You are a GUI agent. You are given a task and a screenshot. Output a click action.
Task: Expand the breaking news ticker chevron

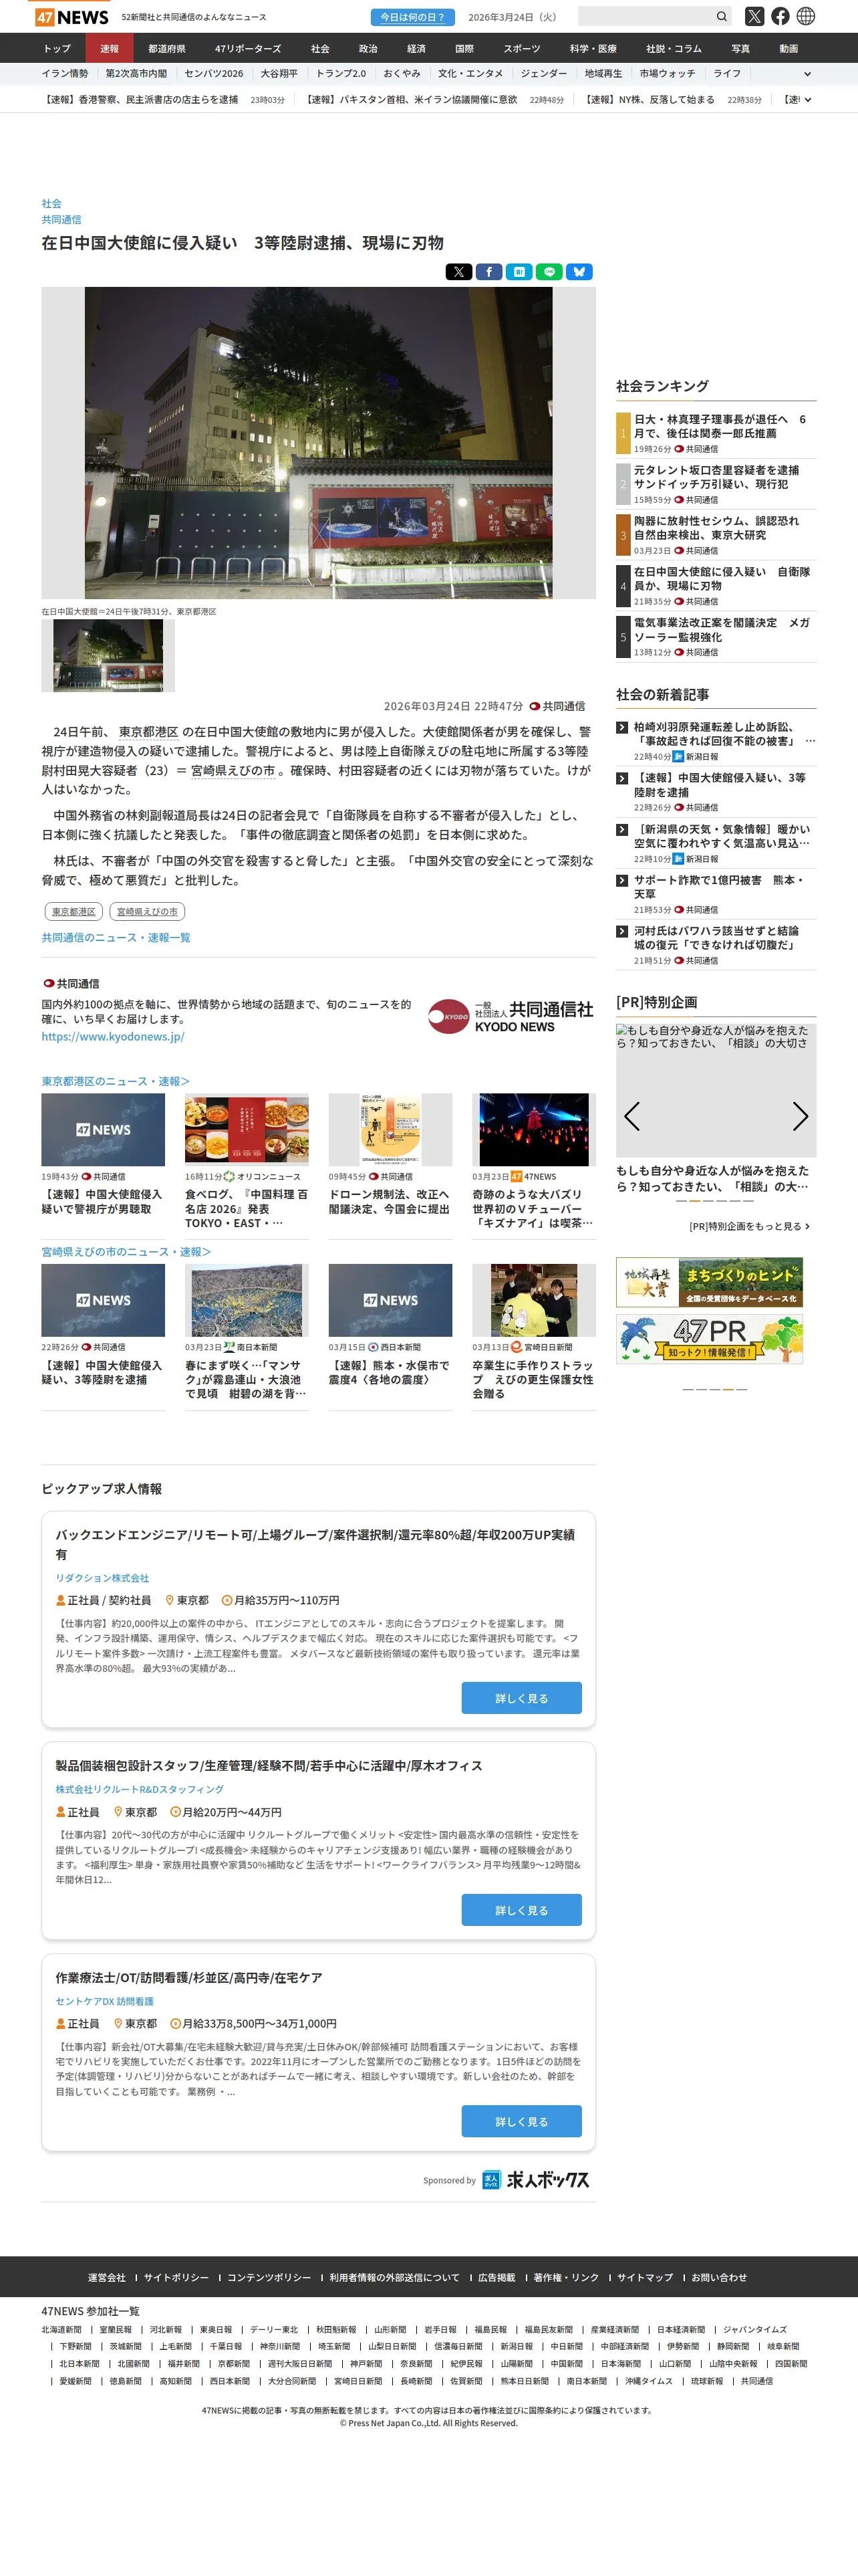807,100
